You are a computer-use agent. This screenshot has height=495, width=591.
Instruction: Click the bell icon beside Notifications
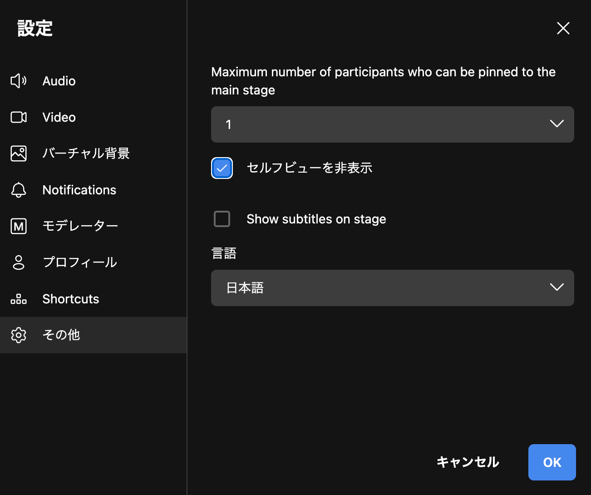[19, 190]
